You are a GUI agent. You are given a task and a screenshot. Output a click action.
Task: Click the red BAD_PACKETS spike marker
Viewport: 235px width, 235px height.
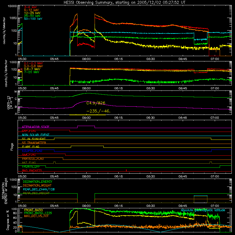coord(126,170)
